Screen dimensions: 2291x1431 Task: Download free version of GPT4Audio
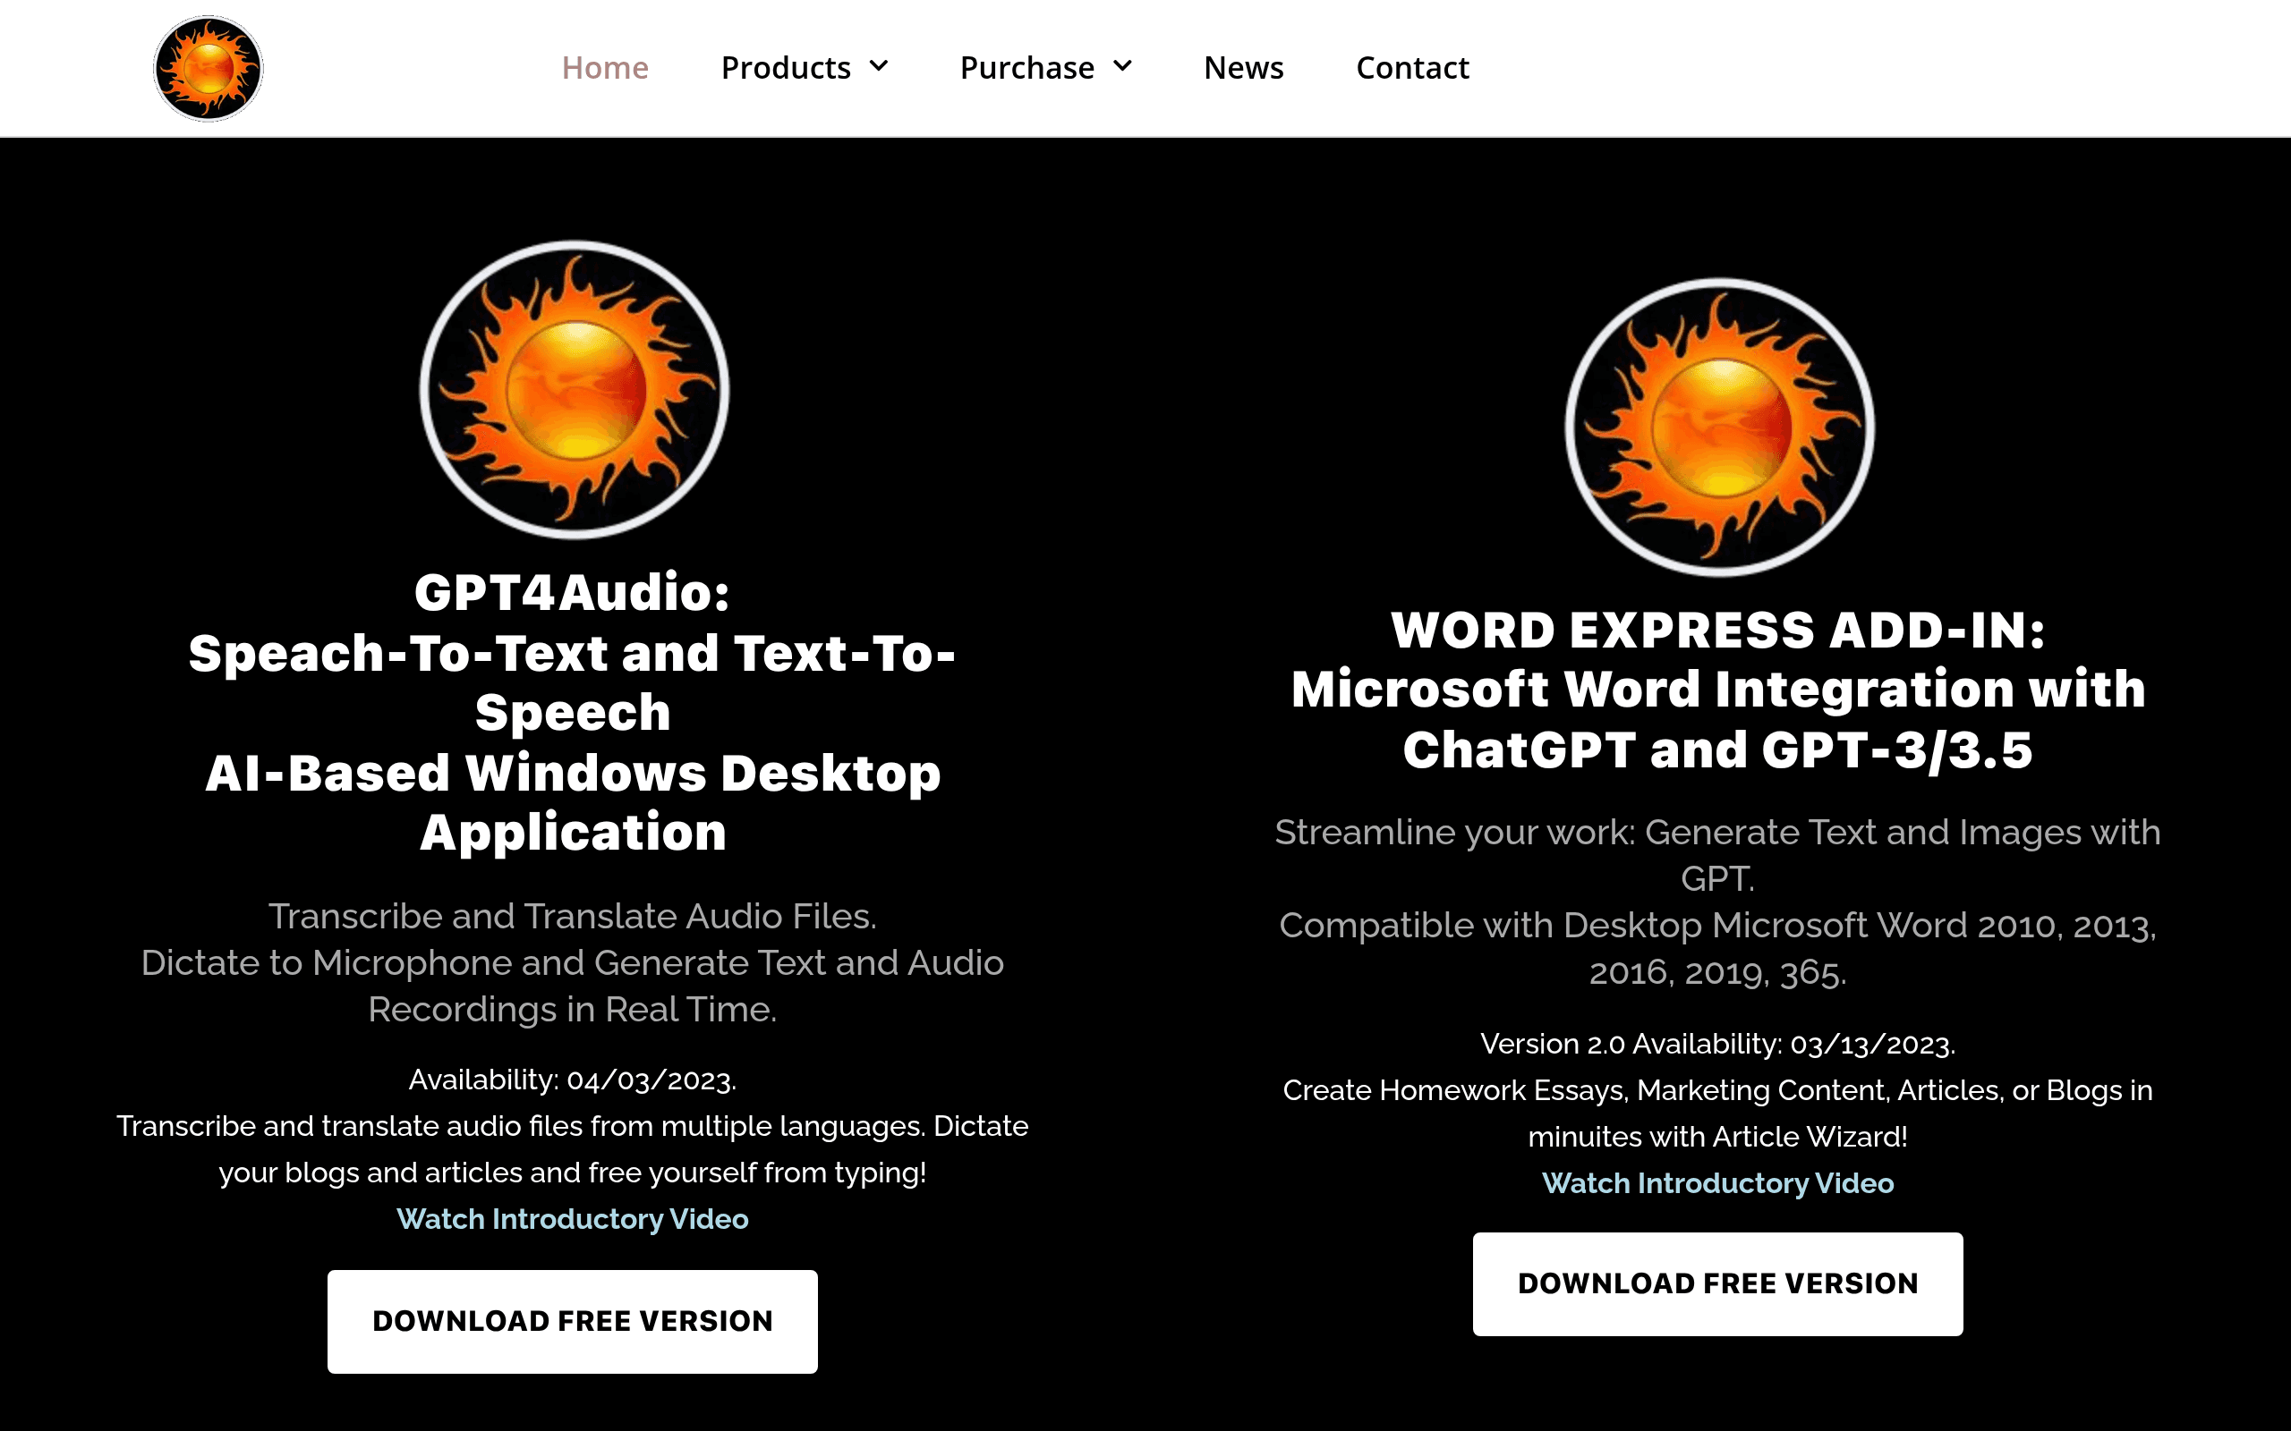[x=573, y=1321]
